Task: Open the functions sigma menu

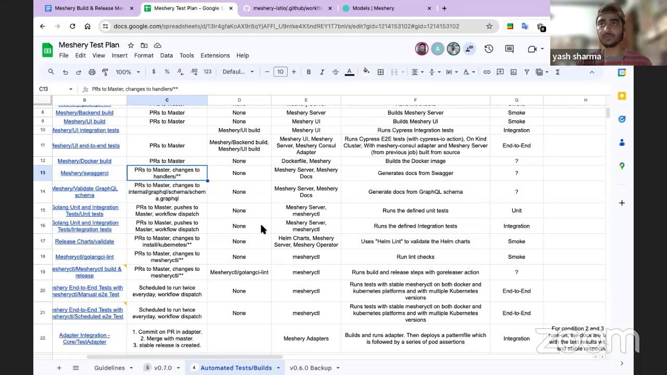Action: [x=558, y=72]
